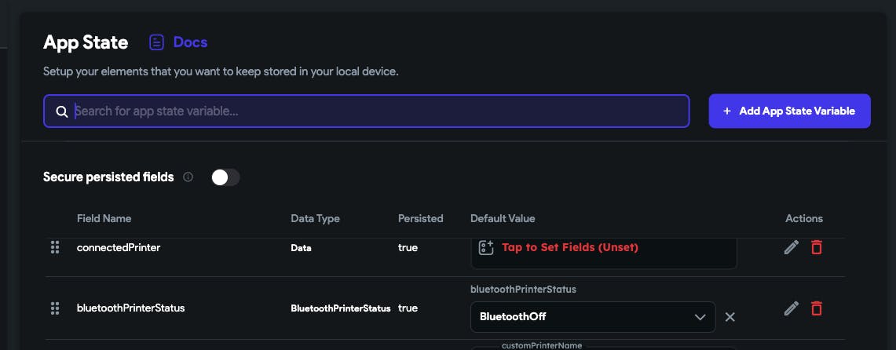Viewport: 896px width, 350px height.
Task: Delete the connectedPrinter variable
Action: [817, 247]
